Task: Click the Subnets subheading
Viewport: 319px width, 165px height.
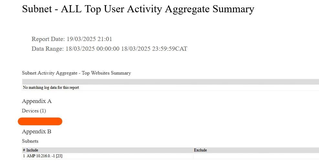Action: click(x=30, y=141)
